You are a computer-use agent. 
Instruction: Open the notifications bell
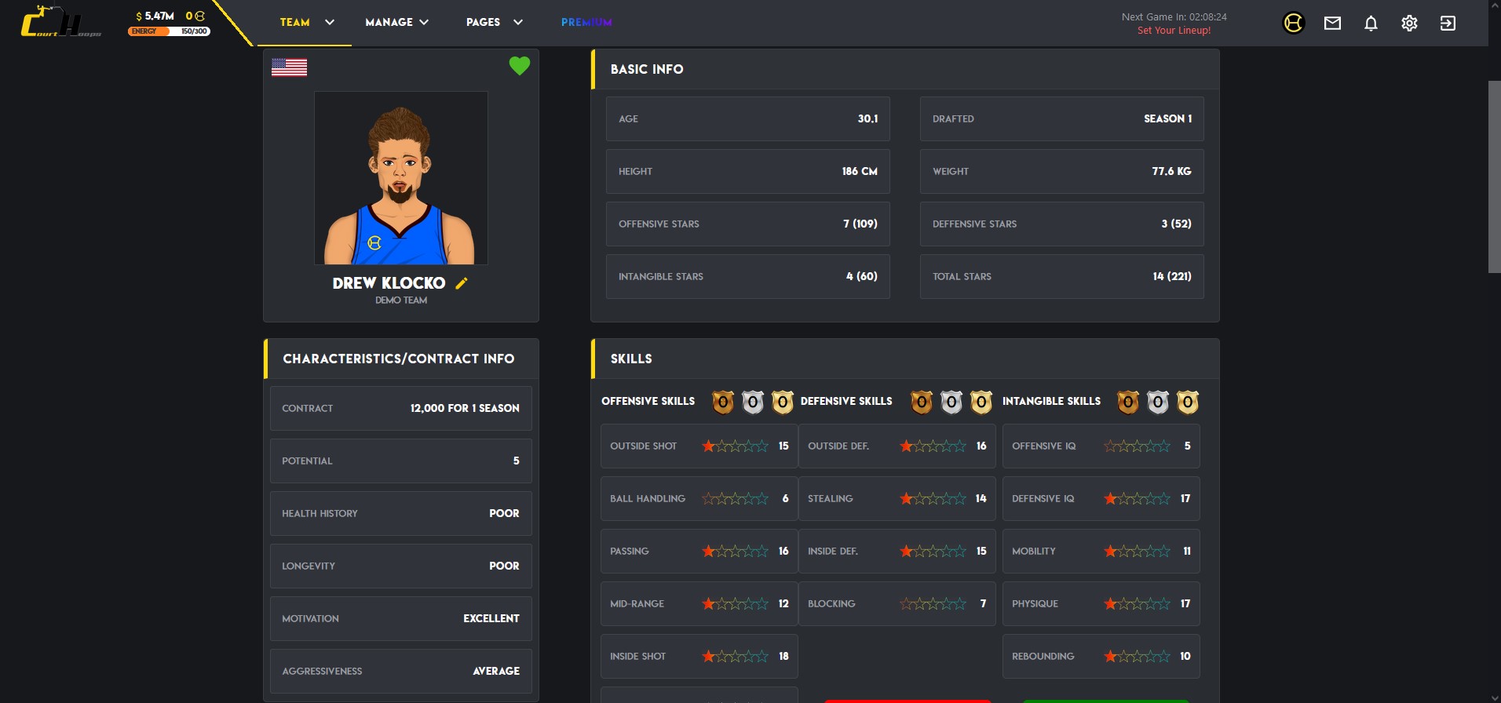pos(1371,24)
